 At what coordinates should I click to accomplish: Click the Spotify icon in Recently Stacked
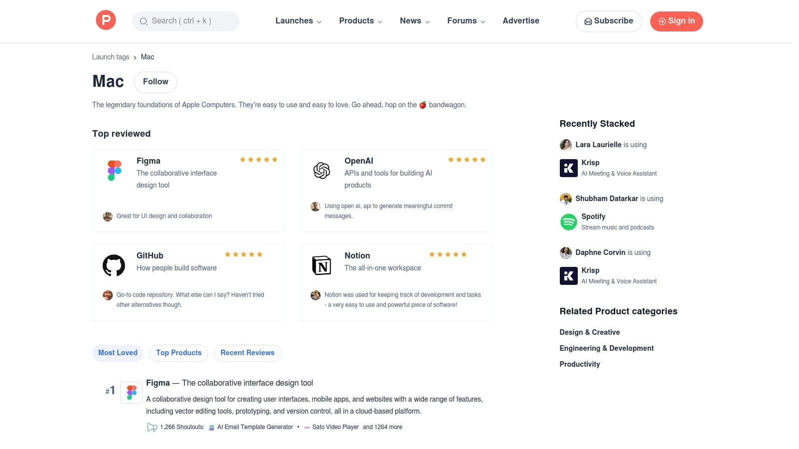568,222
